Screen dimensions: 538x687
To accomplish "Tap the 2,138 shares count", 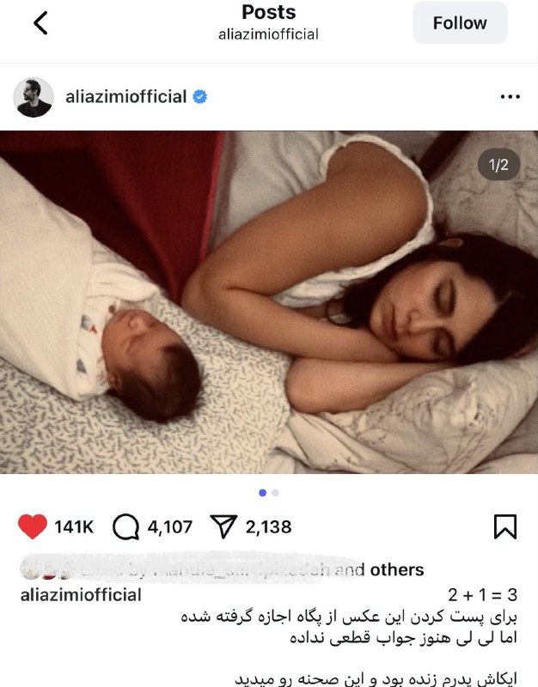I will (268, 526).
